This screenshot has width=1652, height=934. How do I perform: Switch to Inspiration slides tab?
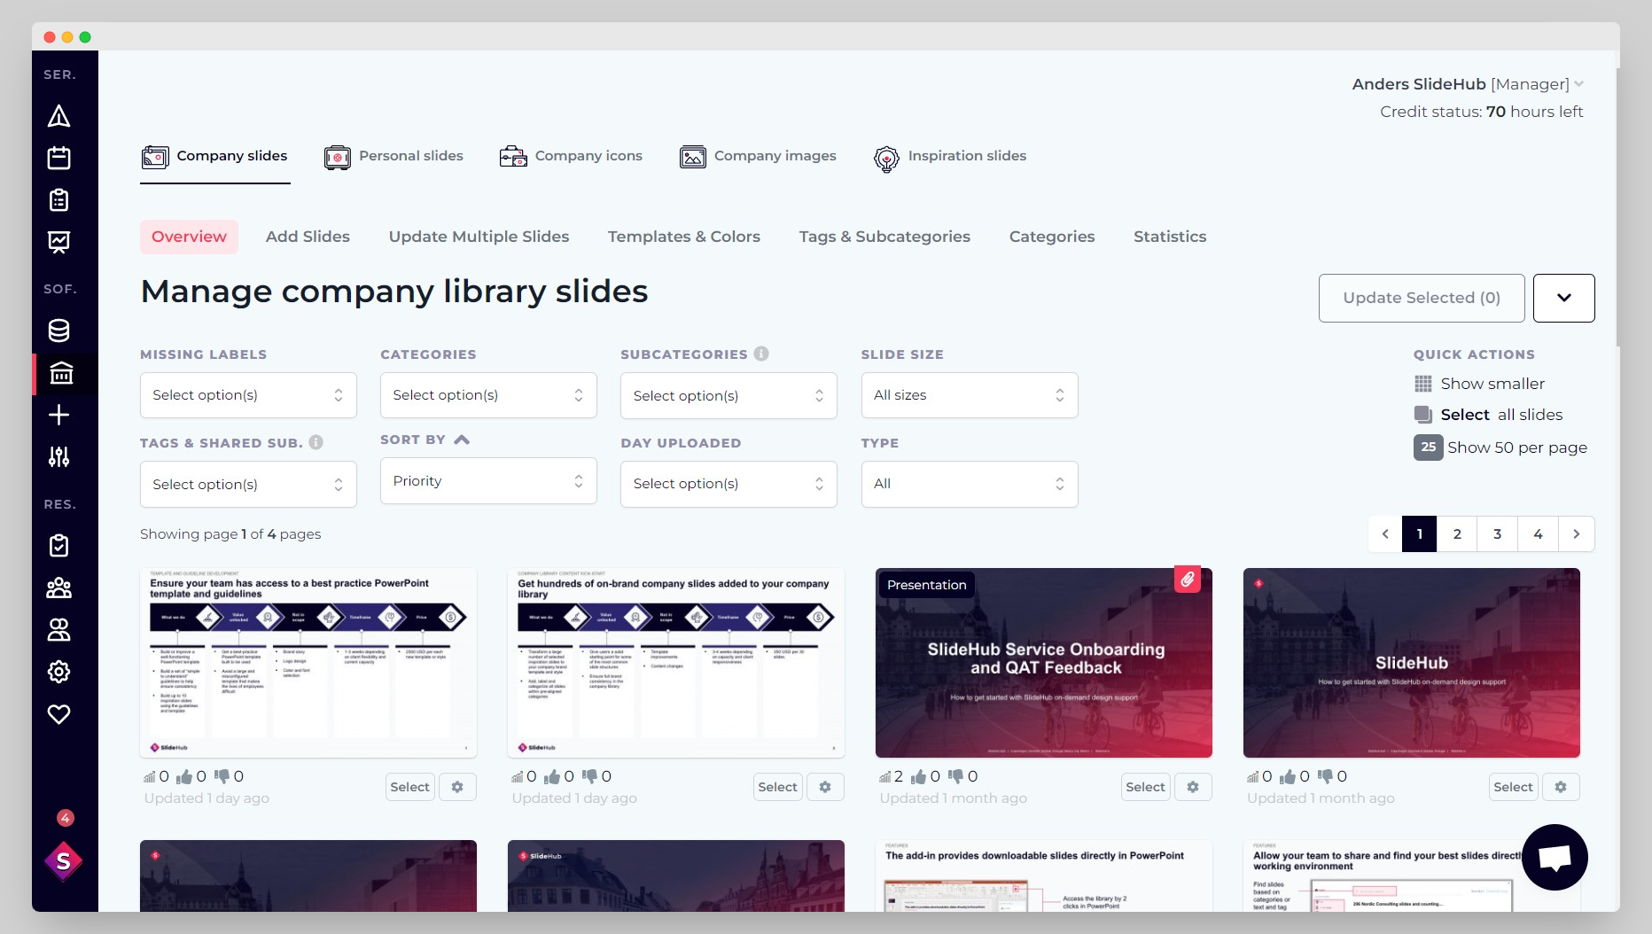pos(949,157)
